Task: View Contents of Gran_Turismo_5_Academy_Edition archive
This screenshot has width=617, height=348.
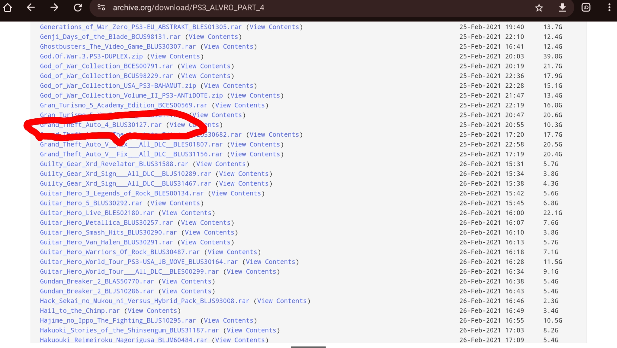Action: tap(240, 105)
